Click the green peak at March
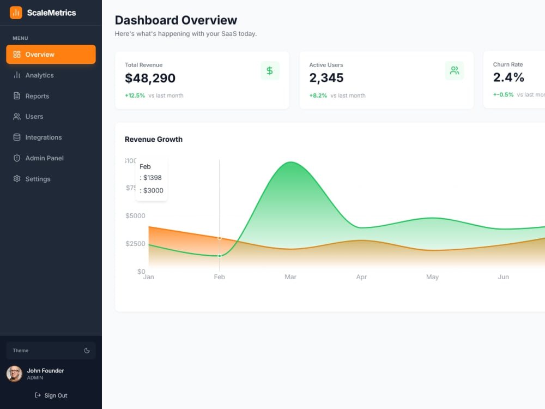The width and height of the screenshot is (545, 409). 290,162
